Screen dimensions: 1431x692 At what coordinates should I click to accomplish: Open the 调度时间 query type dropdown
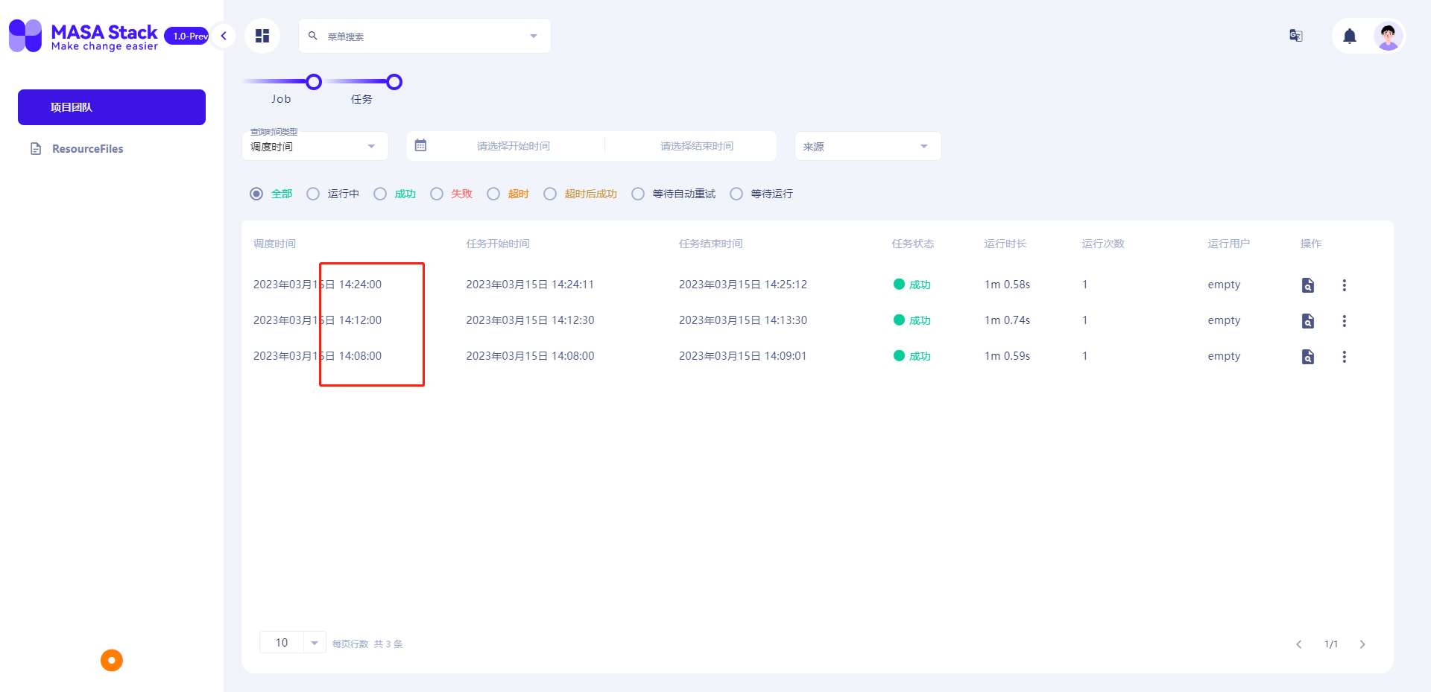[x=315, y=145]
